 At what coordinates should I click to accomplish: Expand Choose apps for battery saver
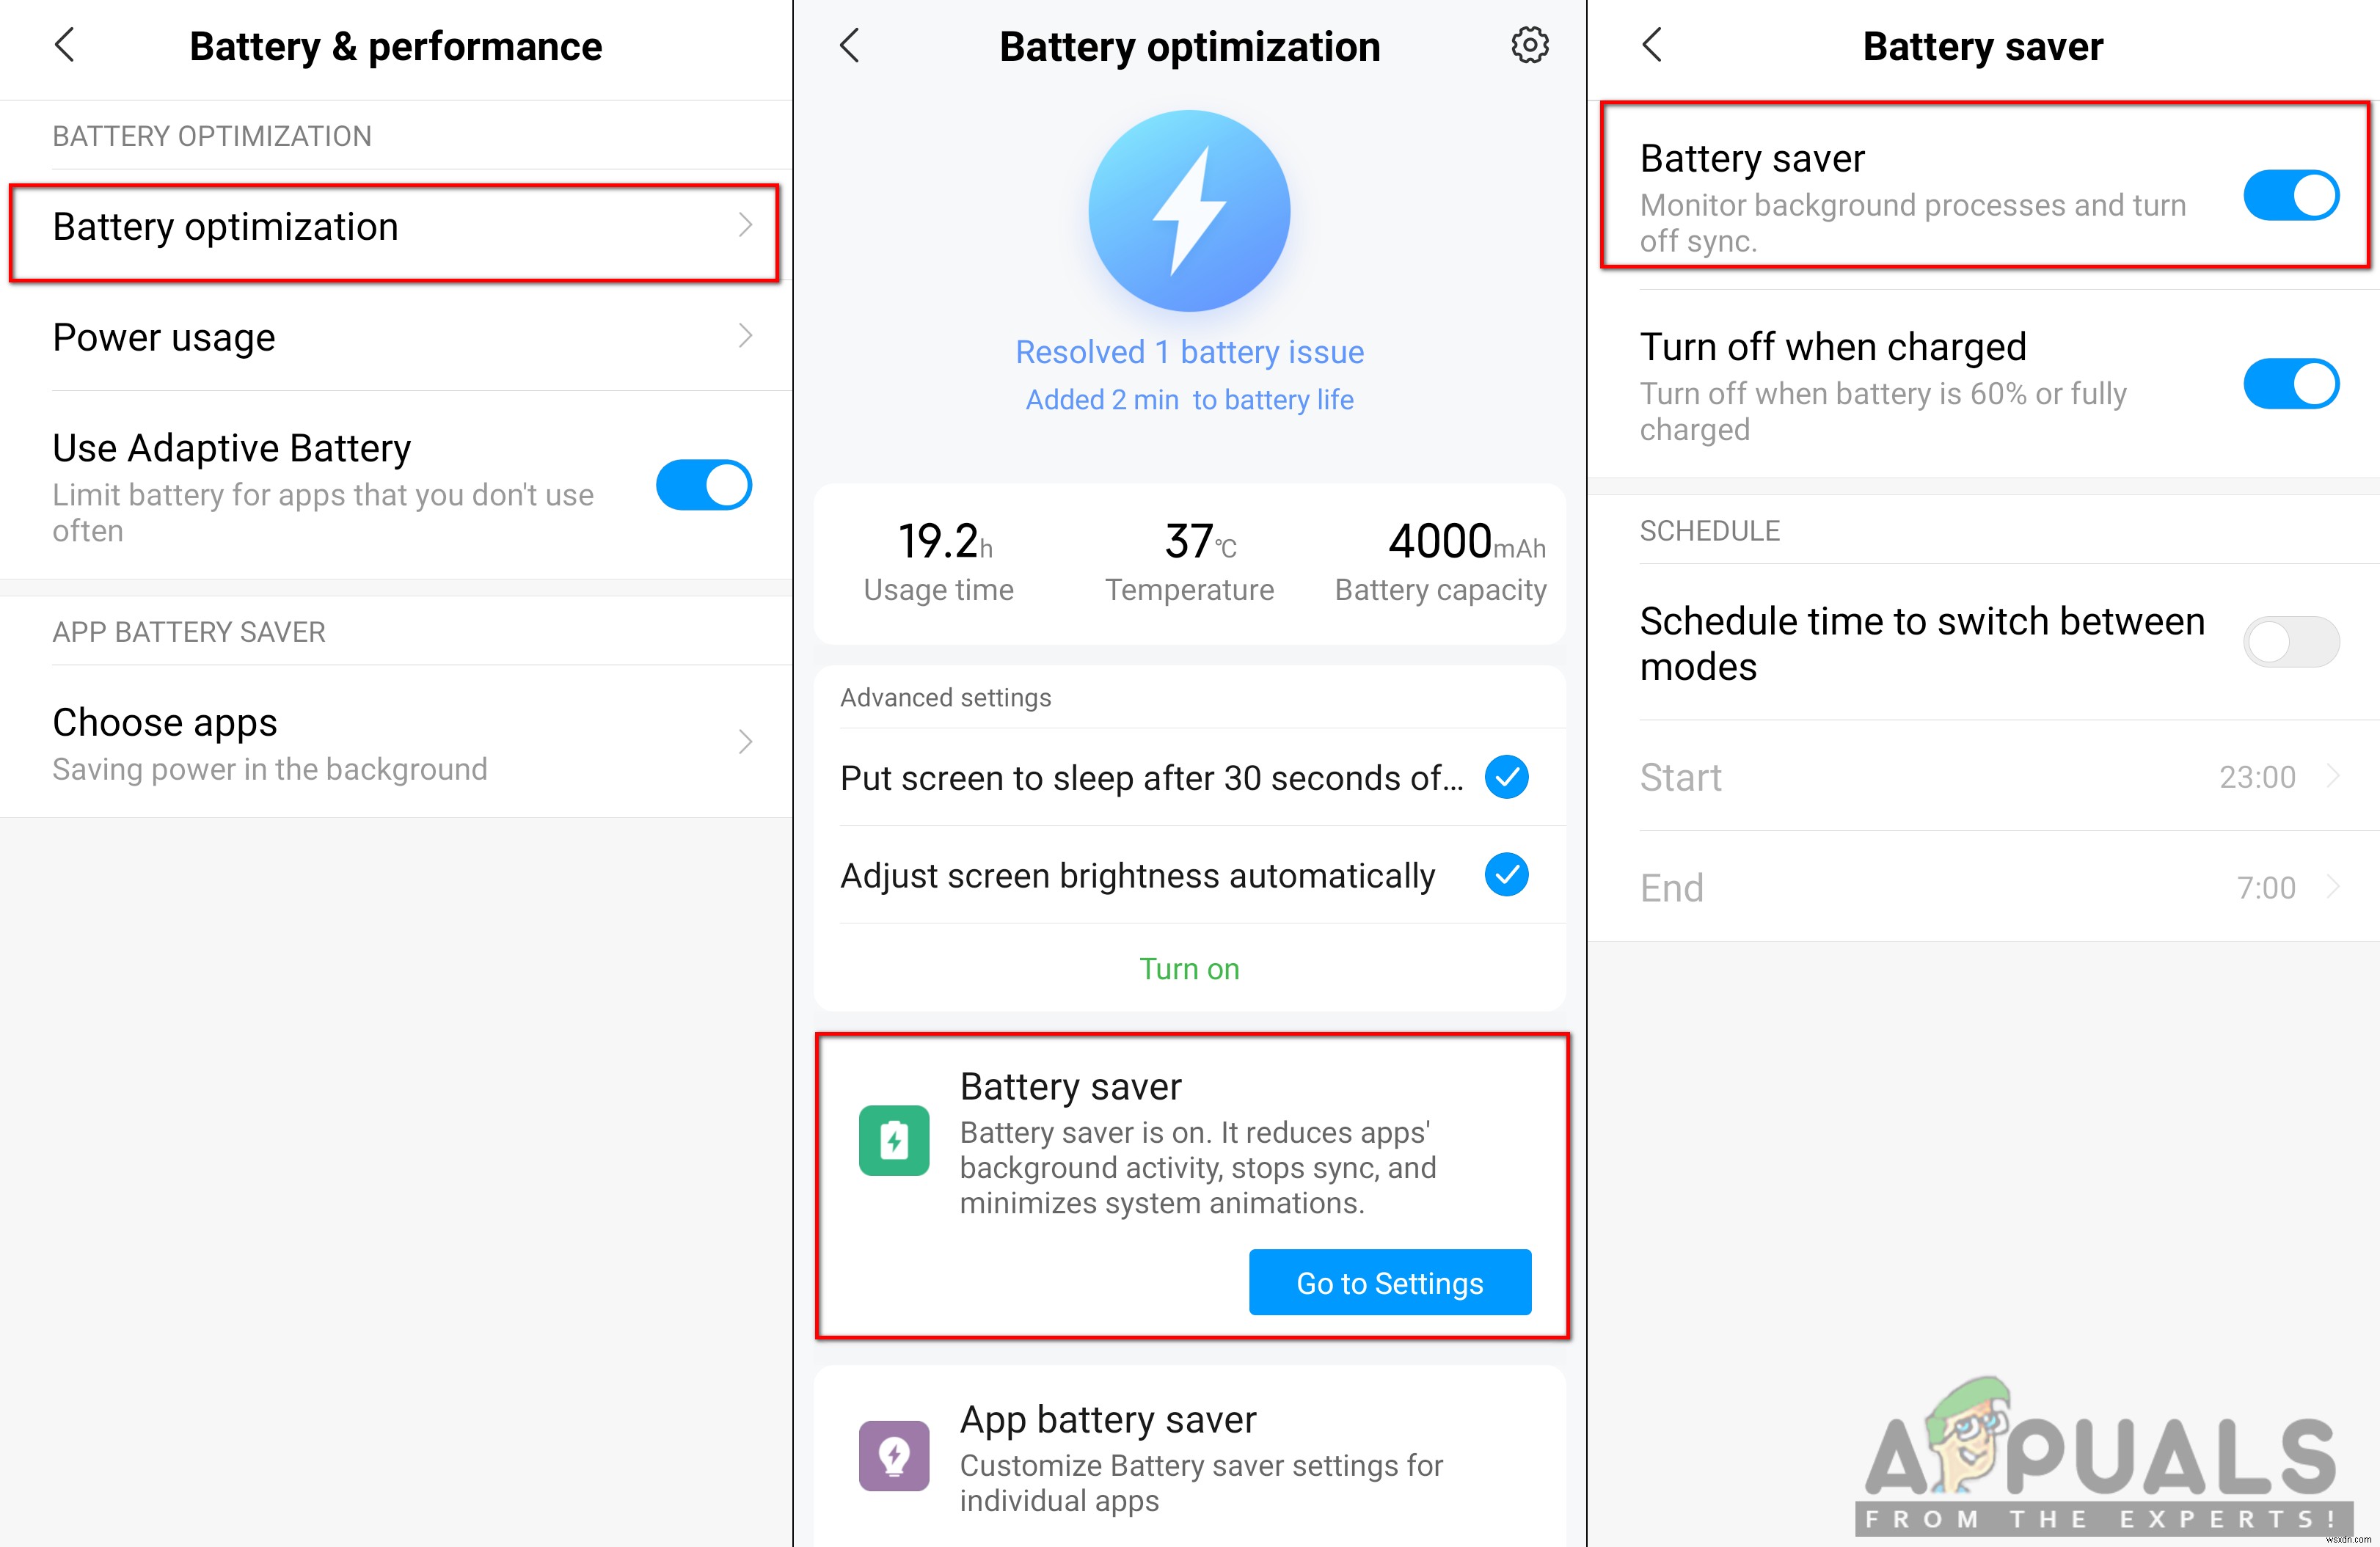399,742
